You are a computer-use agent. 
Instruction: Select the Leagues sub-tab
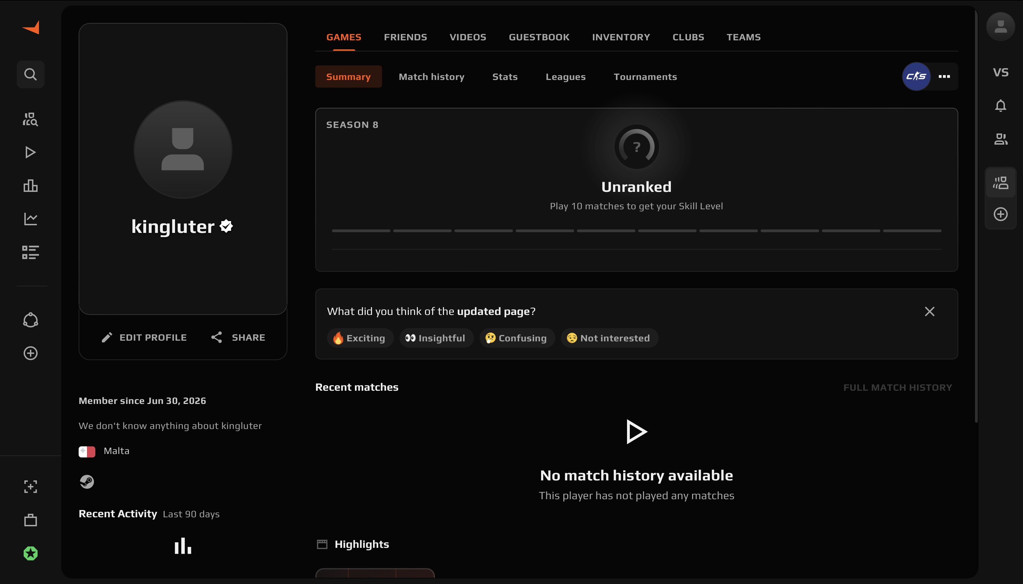565,76
